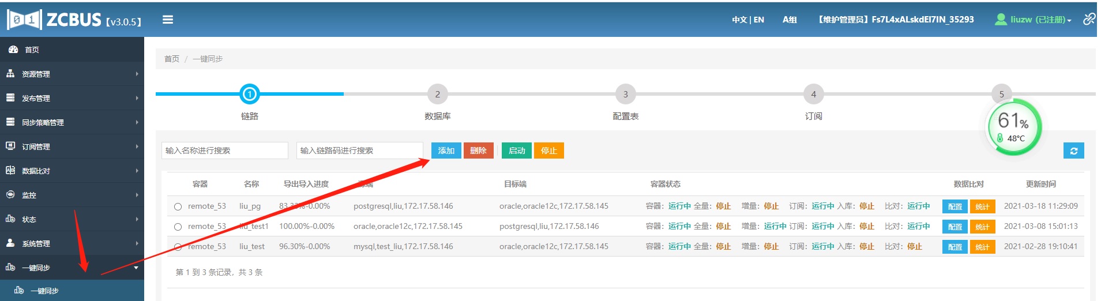Switch language to EN
The height and width of the screenshot is (301, 1101).
click(x=759, y=20)
